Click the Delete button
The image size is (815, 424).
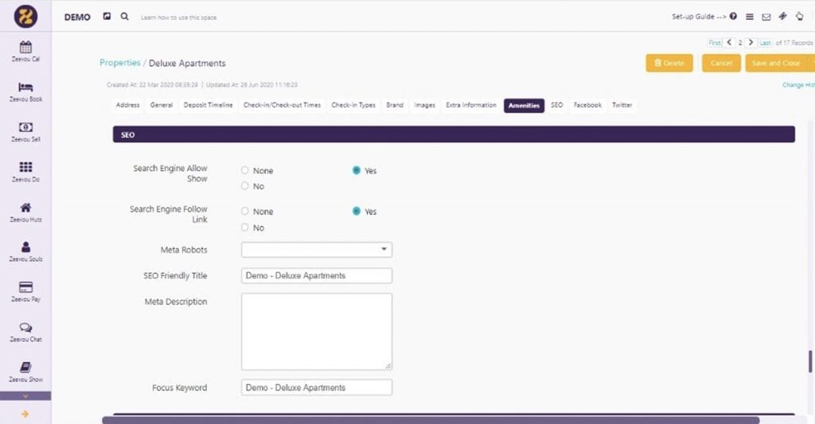669,63
